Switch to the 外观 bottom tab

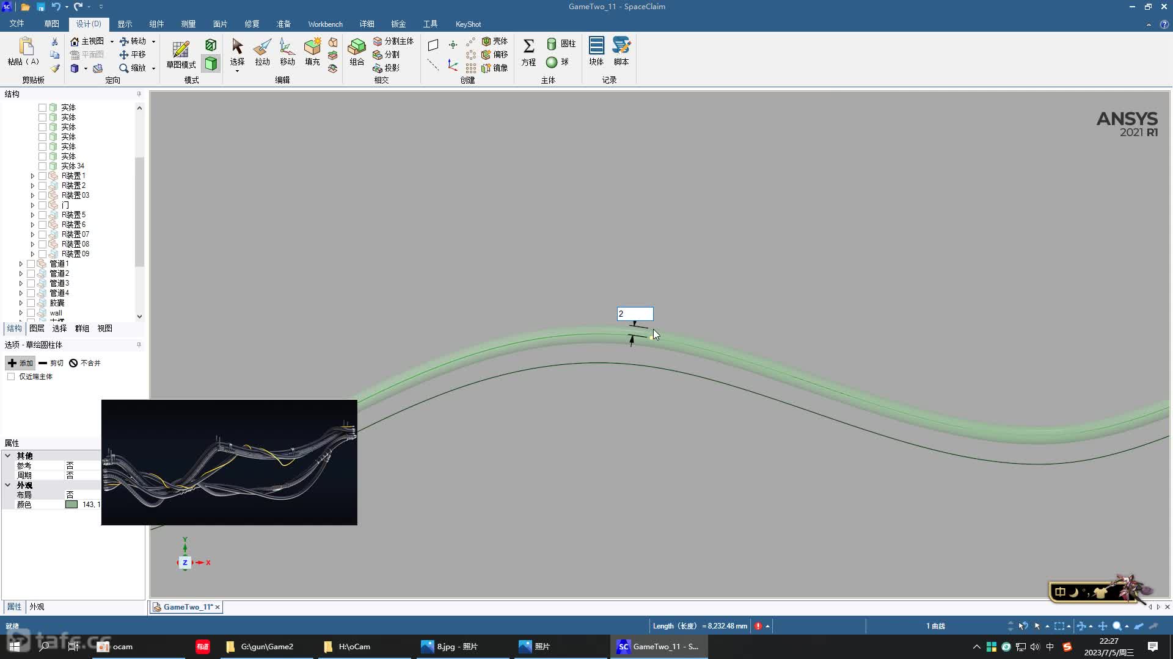(x=37, y=607)
